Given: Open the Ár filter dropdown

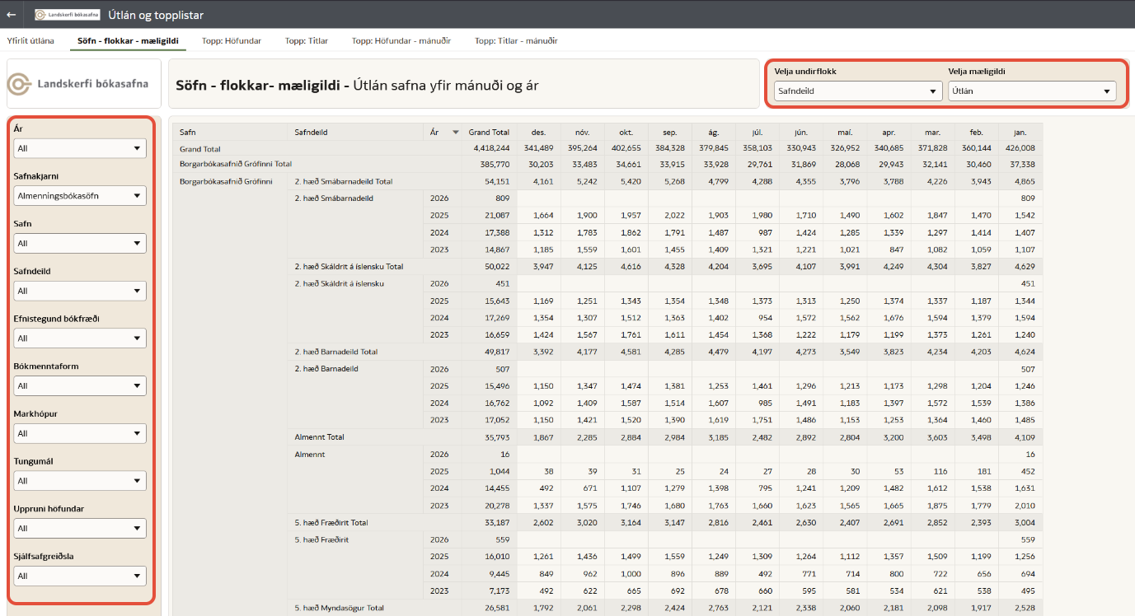Looking at the screenshot, I should [80, 148].
